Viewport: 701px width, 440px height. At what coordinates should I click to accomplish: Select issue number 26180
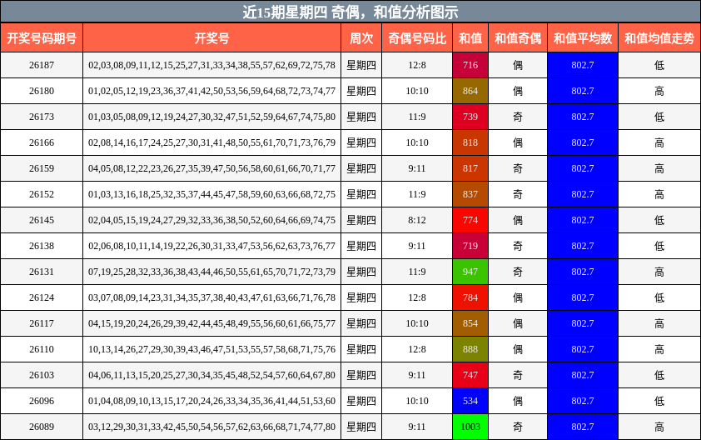coord(42,92)
